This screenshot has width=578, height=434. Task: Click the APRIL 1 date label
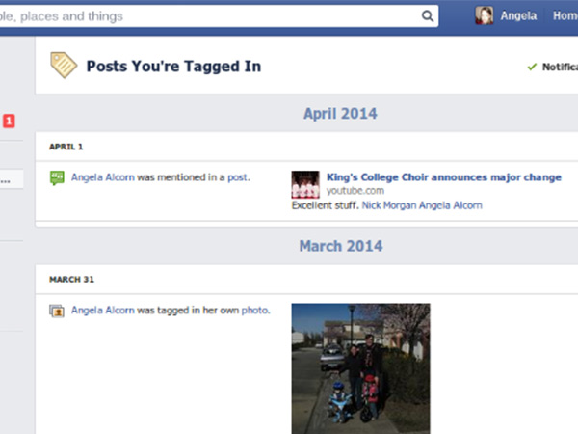click(x=66, y=147)
